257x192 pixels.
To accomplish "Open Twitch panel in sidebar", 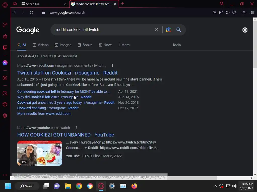I will [5, 47].
